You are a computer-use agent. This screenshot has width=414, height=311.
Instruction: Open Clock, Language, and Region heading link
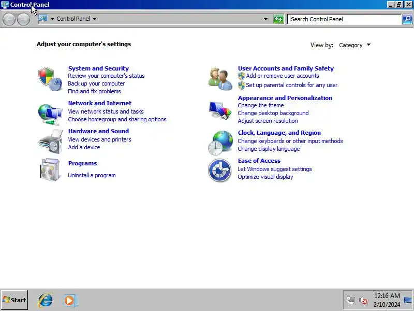[x=279, y=133]
